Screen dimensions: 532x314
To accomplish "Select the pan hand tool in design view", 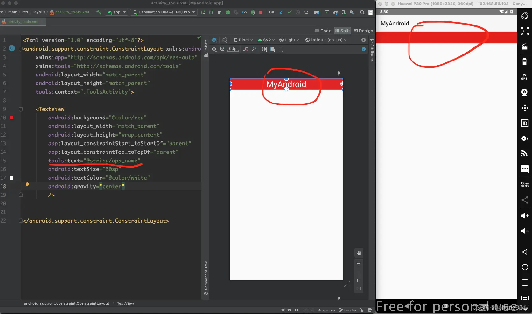I will pos(359,253).
